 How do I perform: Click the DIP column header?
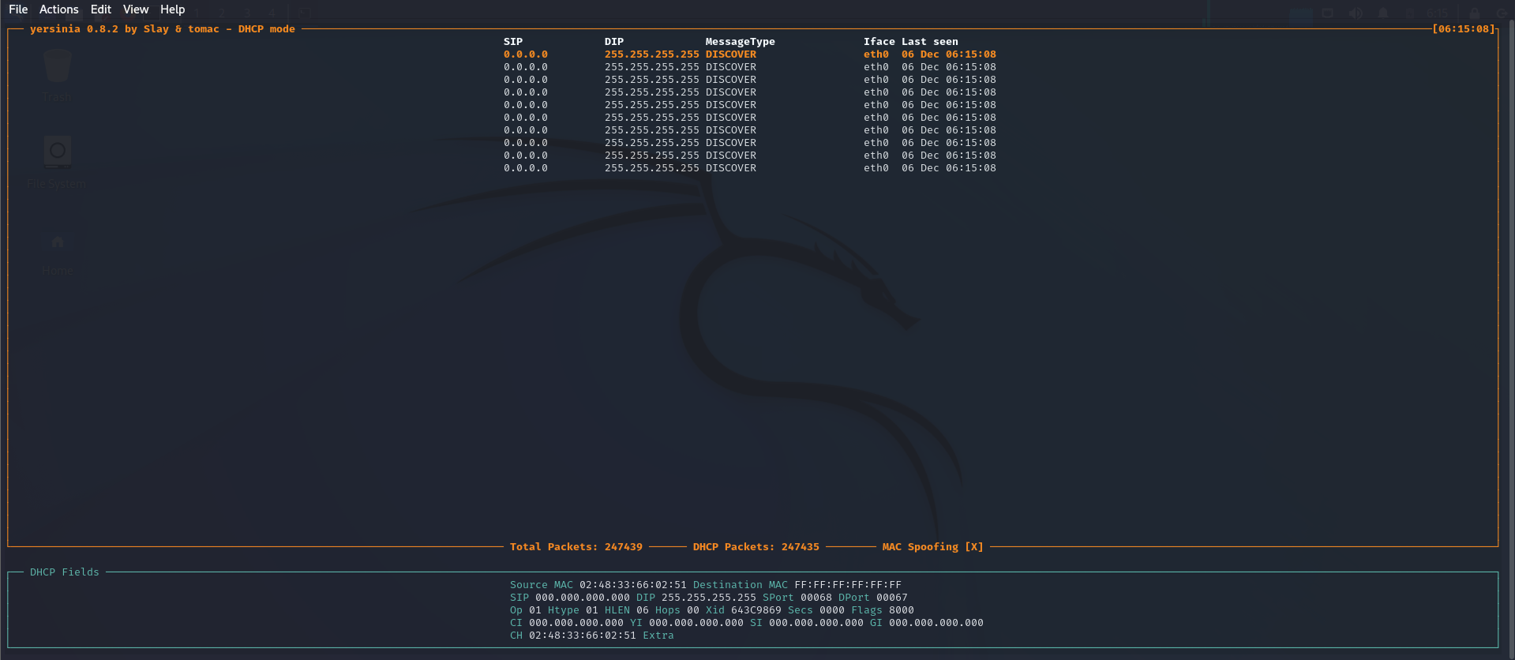pos(614,42)
